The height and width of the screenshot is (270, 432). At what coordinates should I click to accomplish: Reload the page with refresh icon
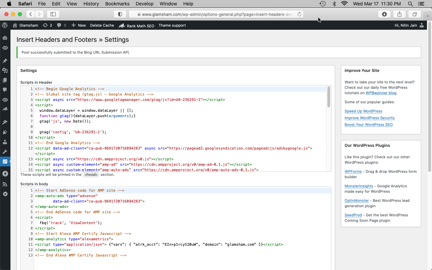pos(299,14)
